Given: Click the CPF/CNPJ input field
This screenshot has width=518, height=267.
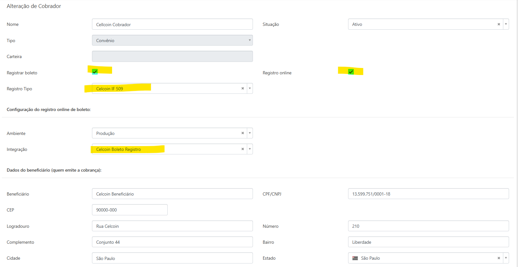Looking at the screenshot, I should pyautogui.click(x=428, y=194).
